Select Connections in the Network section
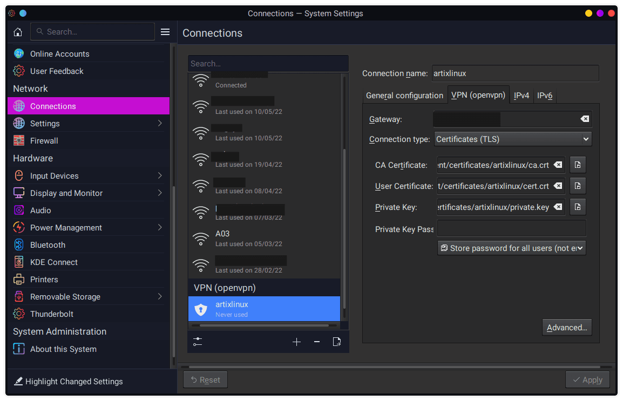The image size is (623, 401). (x=89, y=106)
